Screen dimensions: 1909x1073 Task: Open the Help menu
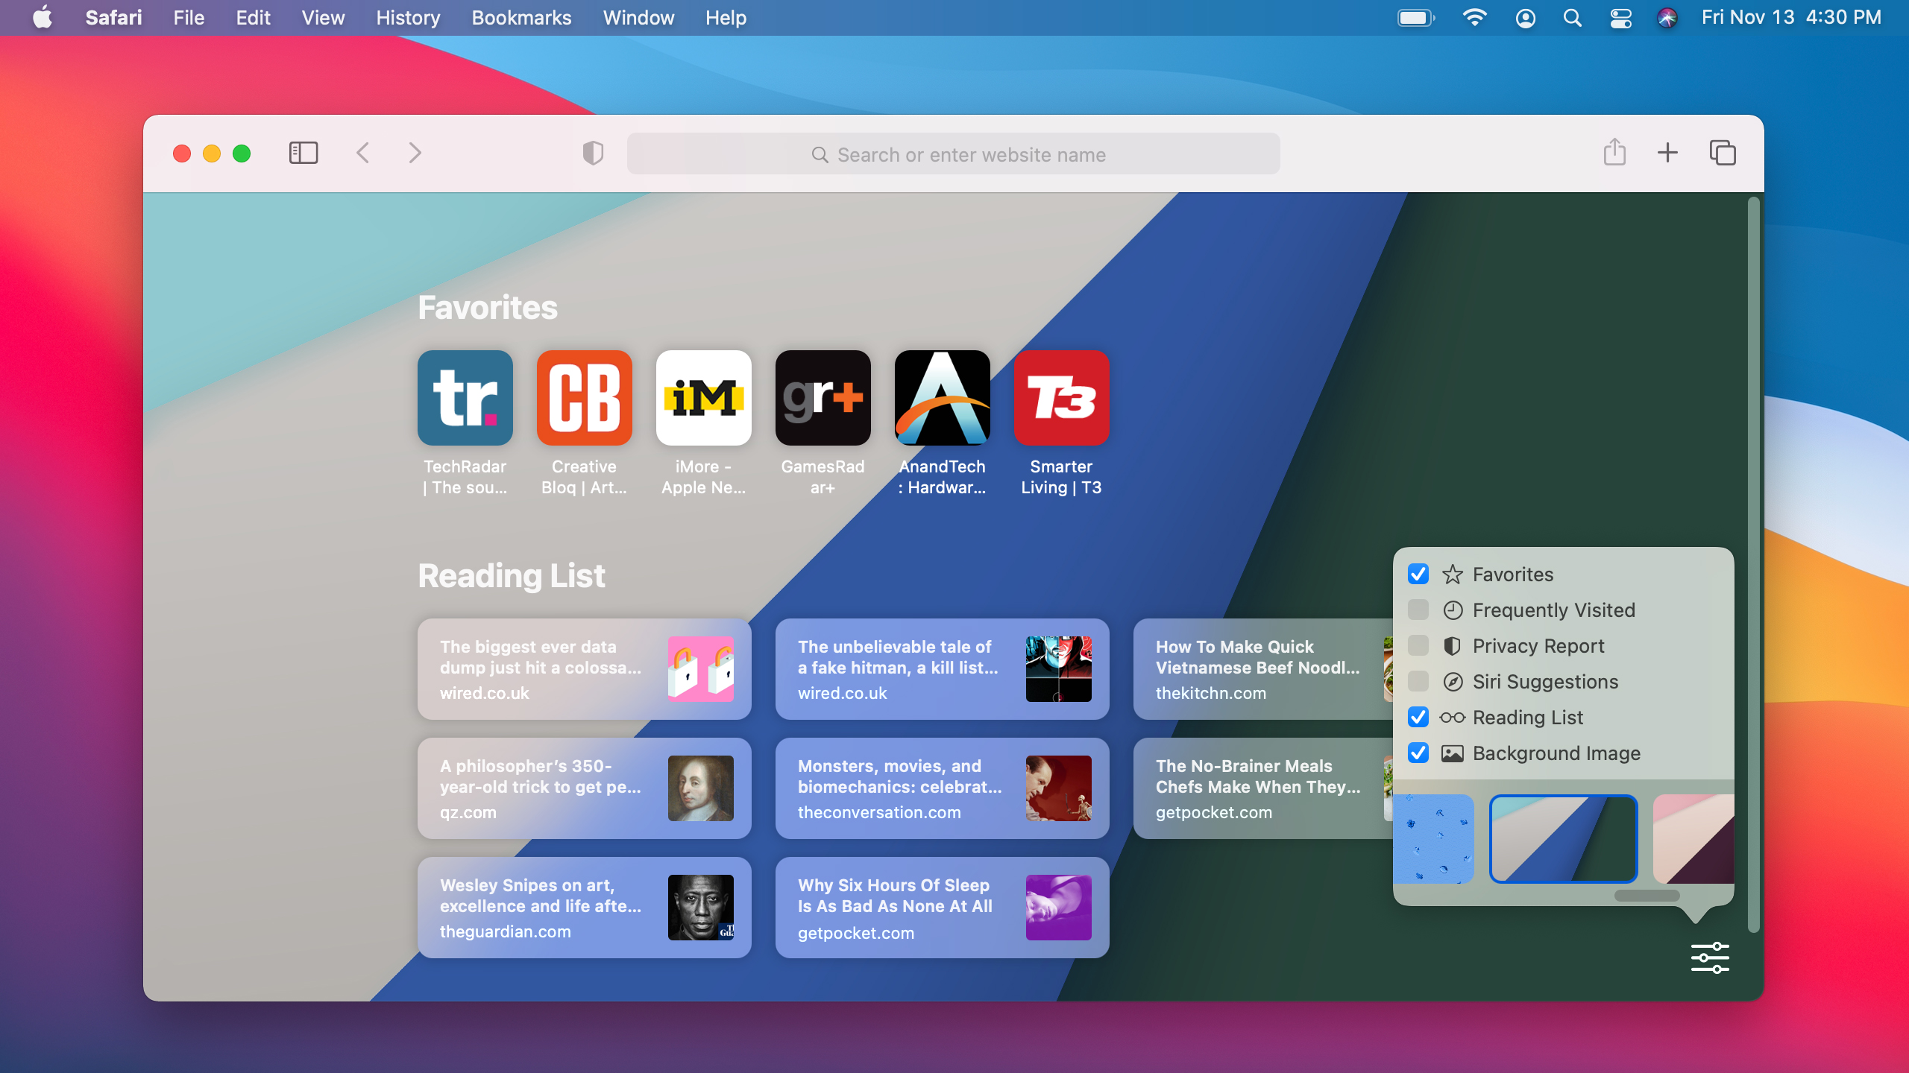click(x=726, y=17)
